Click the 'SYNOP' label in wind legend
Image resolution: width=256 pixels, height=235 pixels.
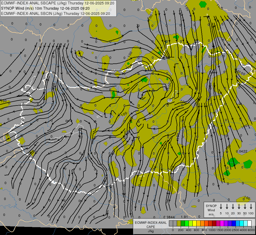coord(211,206)
